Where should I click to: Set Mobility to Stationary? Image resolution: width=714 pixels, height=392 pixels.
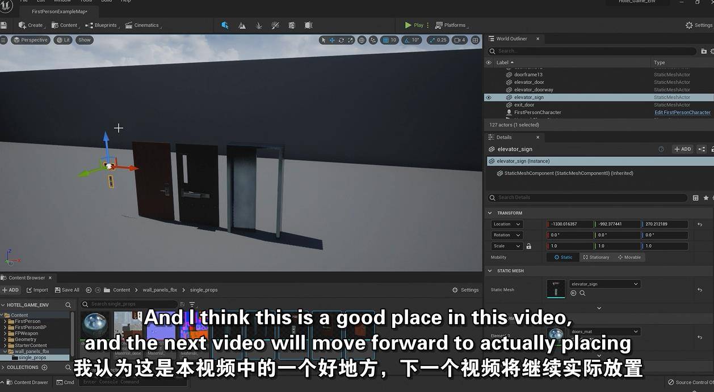[x=596, y=257]
